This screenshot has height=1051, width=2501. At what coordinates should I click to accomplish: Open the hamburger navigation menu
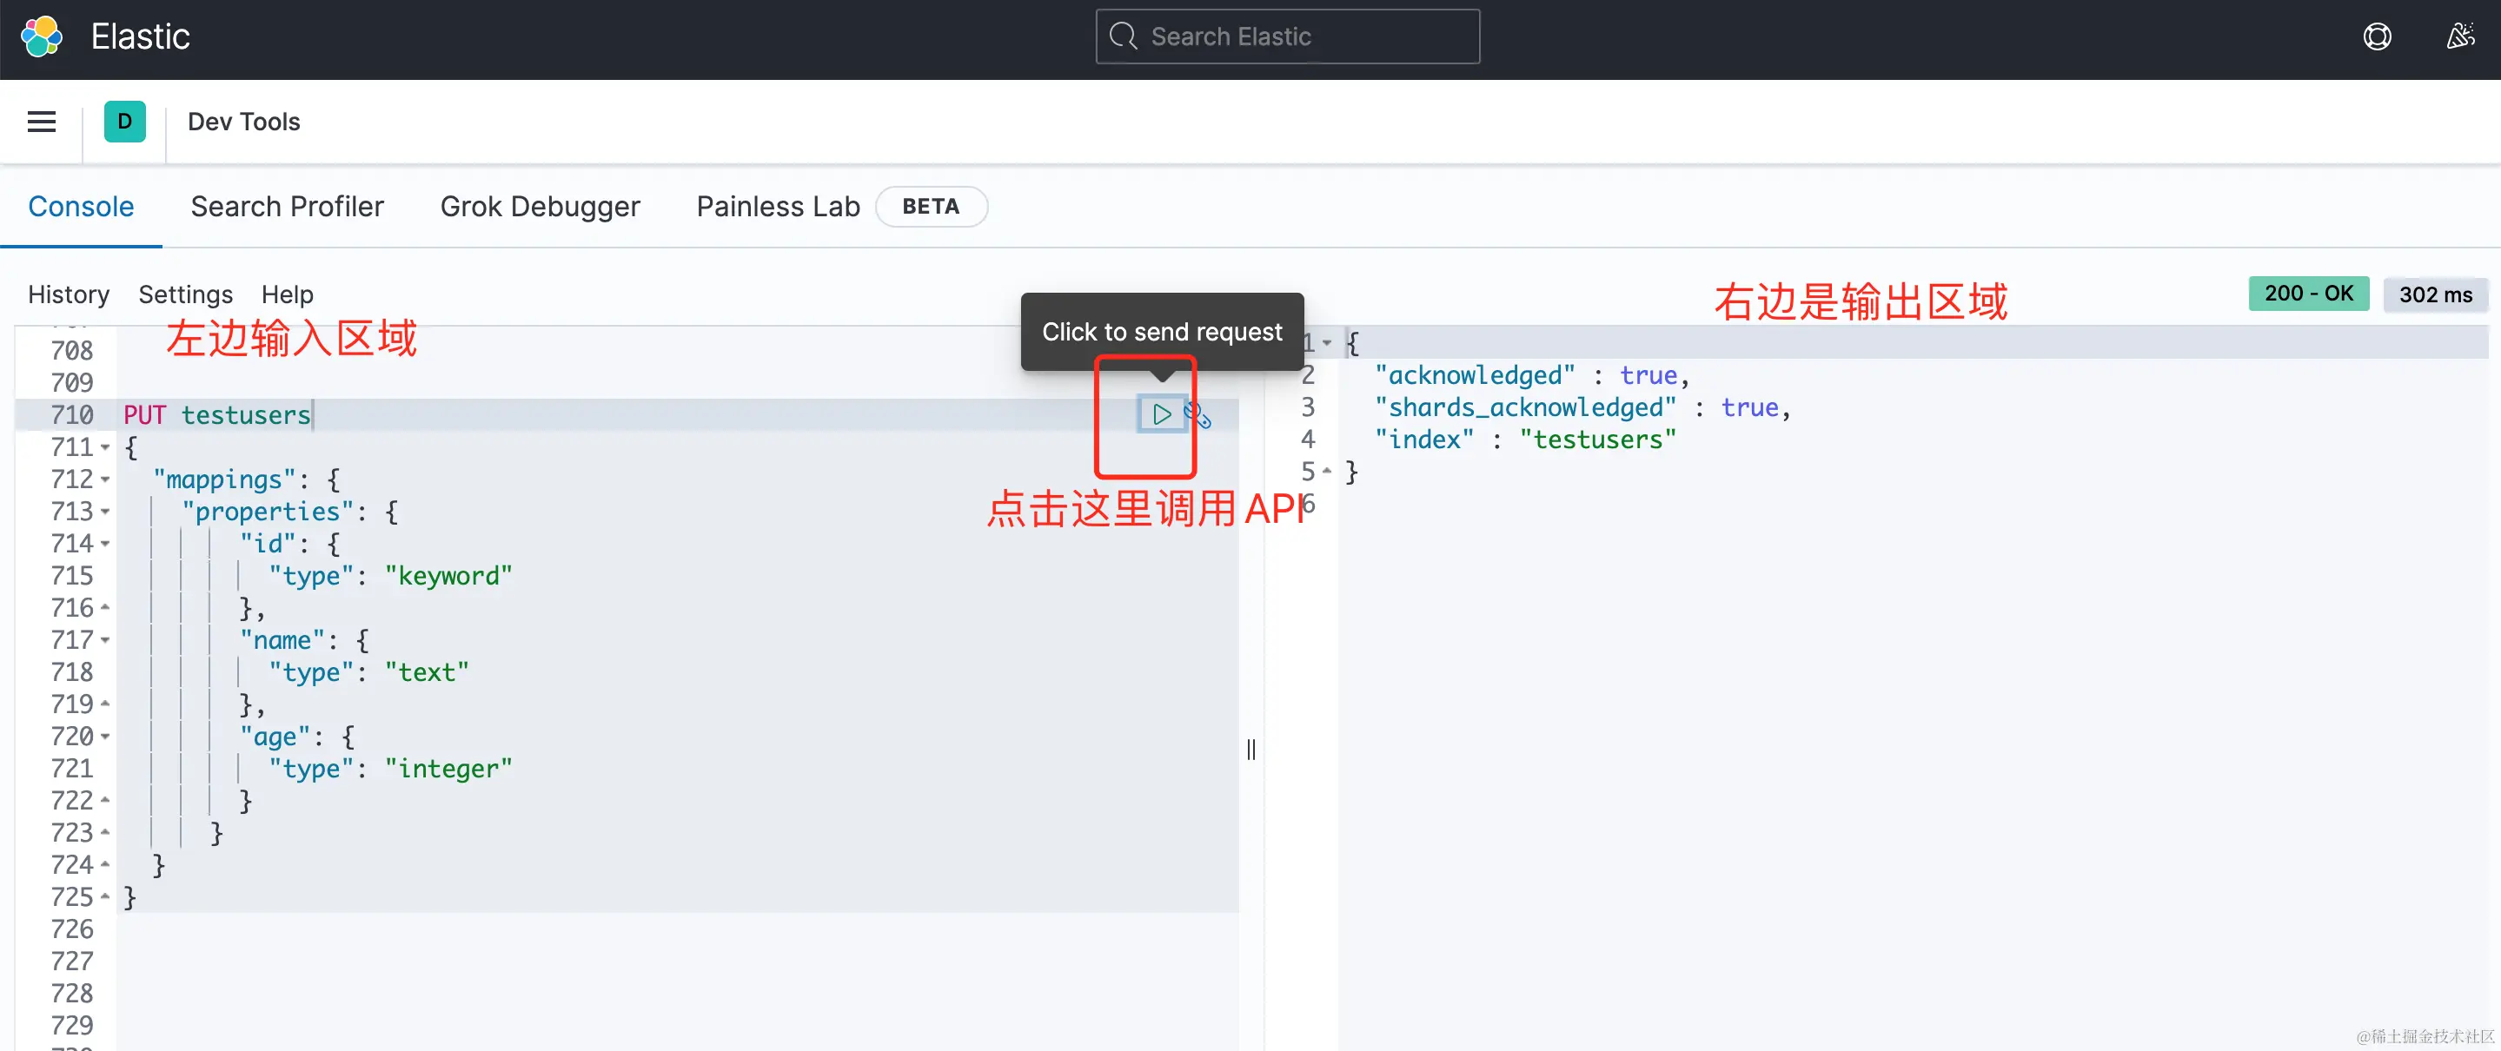[x=42, y=122]
